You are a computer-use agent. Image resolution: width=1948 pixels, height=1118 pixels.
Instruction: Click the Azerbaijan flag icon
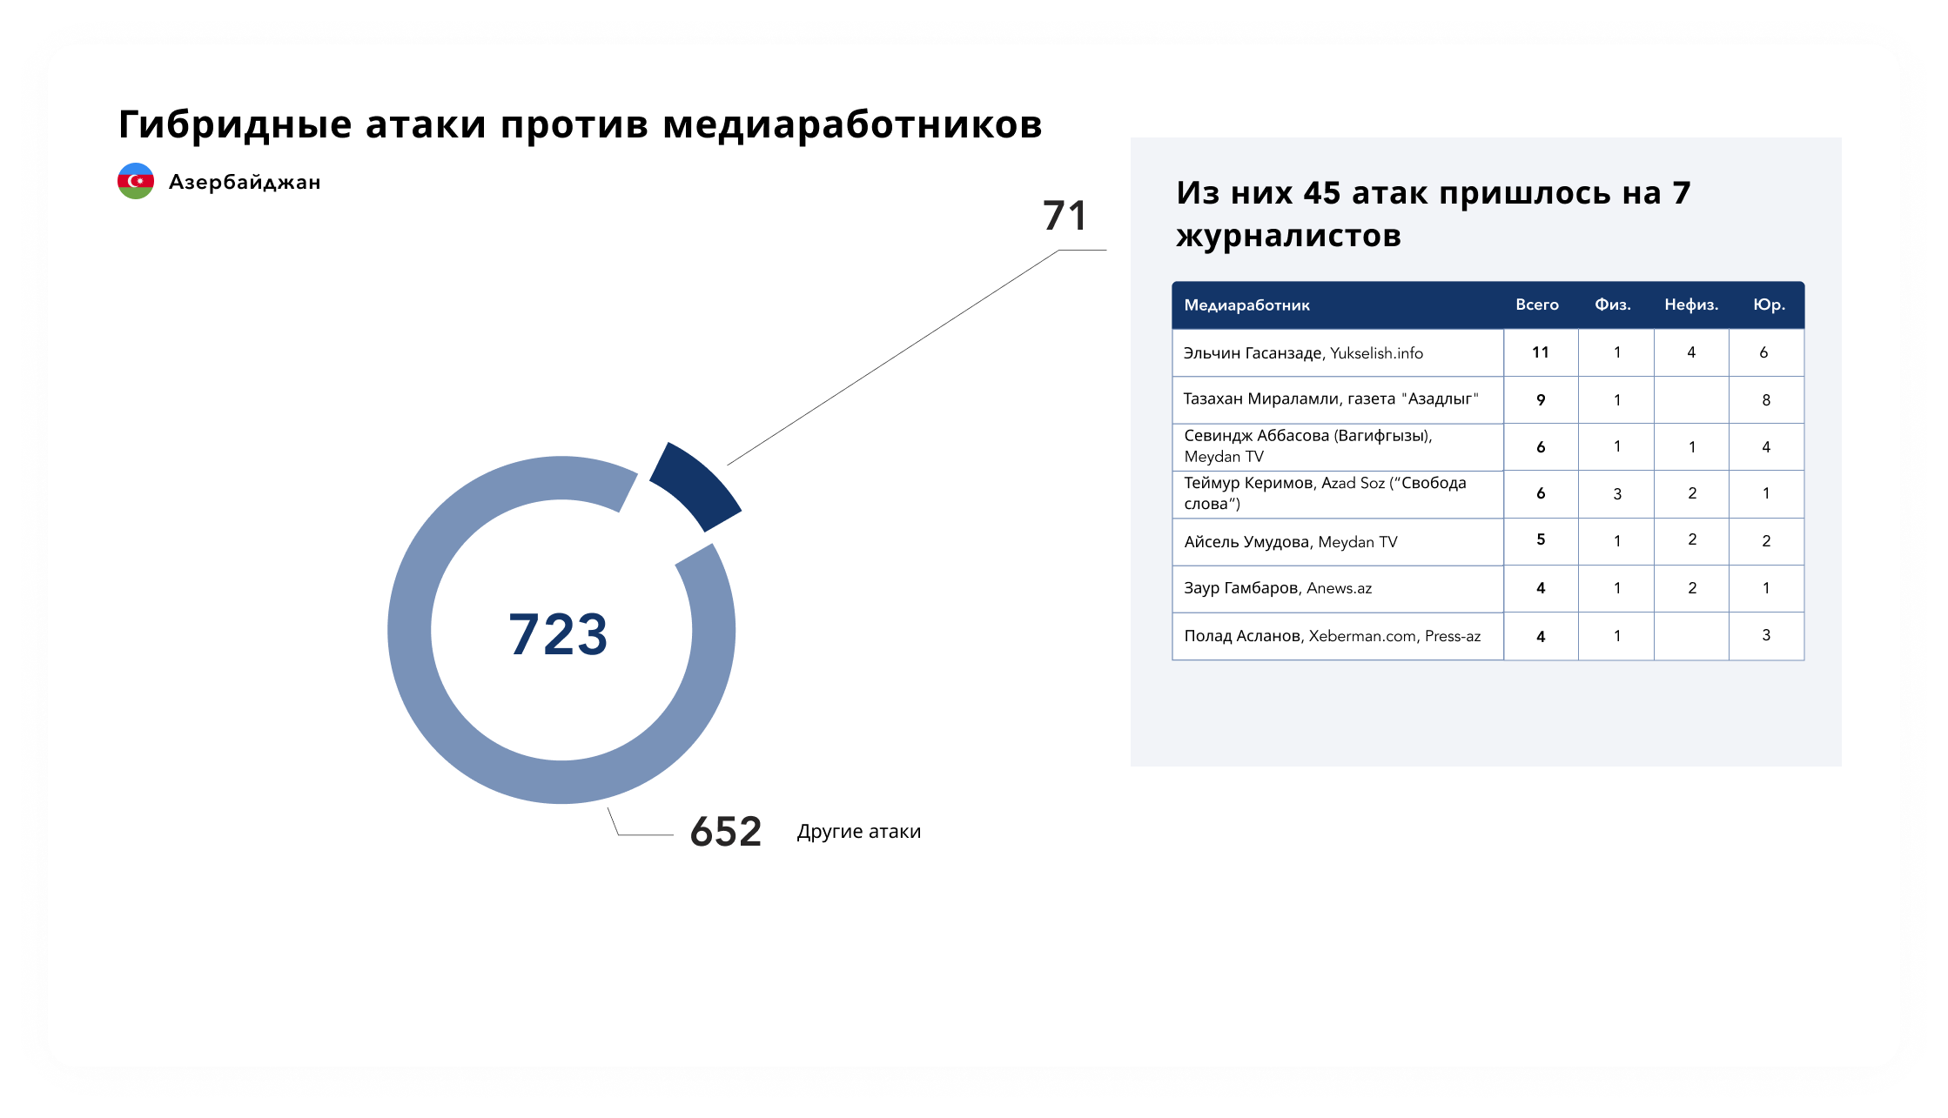coord(136,181)
